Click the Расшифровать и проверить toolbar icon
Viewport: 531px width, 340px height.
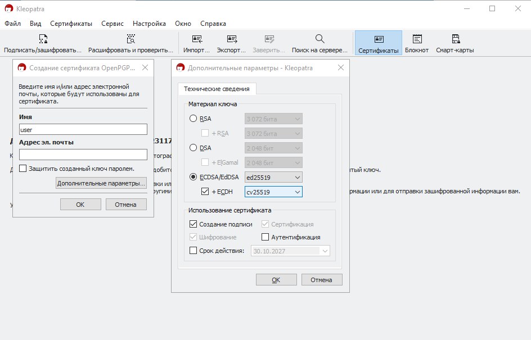click(x=130, y=43)
